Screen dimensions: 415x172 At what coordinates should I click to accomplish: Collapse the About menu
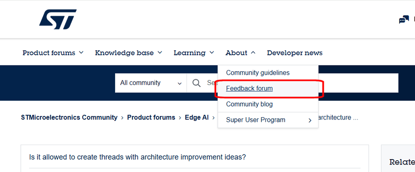coord(241,53)
